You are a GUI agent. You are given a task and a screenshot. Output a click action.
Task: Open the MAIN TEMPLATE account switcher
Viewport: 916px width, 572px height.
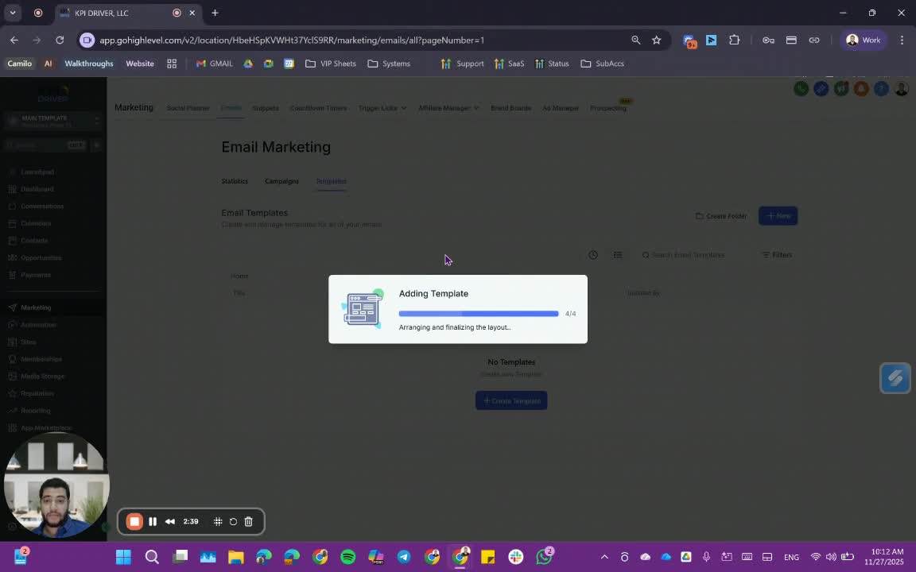click(53, 121)
